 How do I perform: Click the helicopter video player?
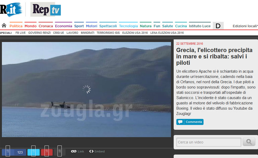point(86,89)
